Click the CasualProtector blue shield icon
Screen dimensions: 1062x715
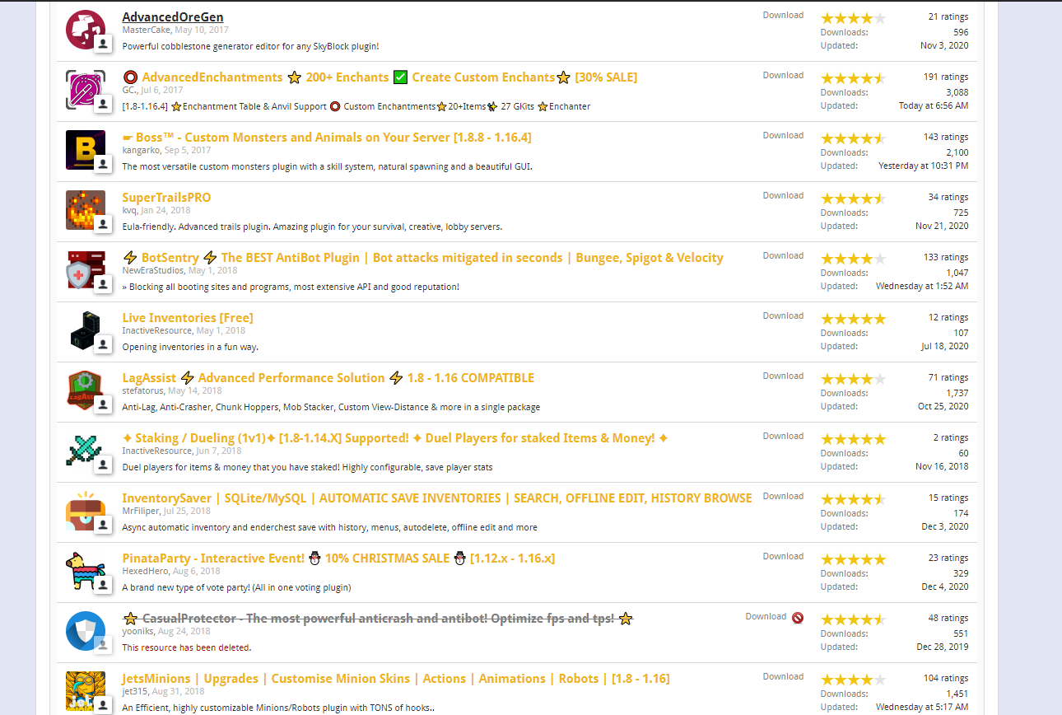click(x=86, y=631)
